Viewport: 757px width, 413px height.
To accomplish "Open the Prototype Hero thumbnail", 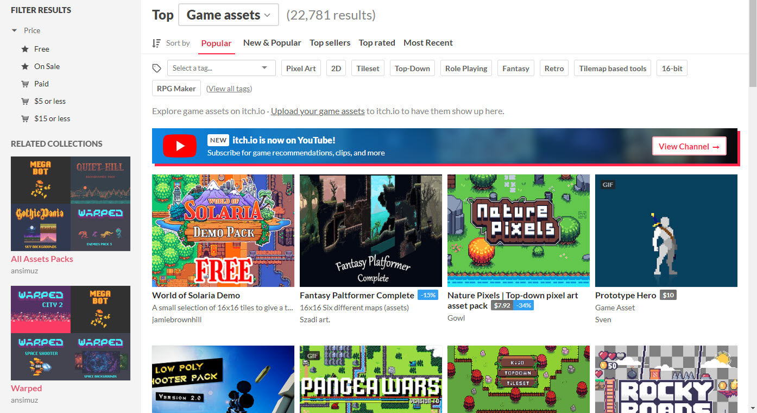I will (666, 230).
